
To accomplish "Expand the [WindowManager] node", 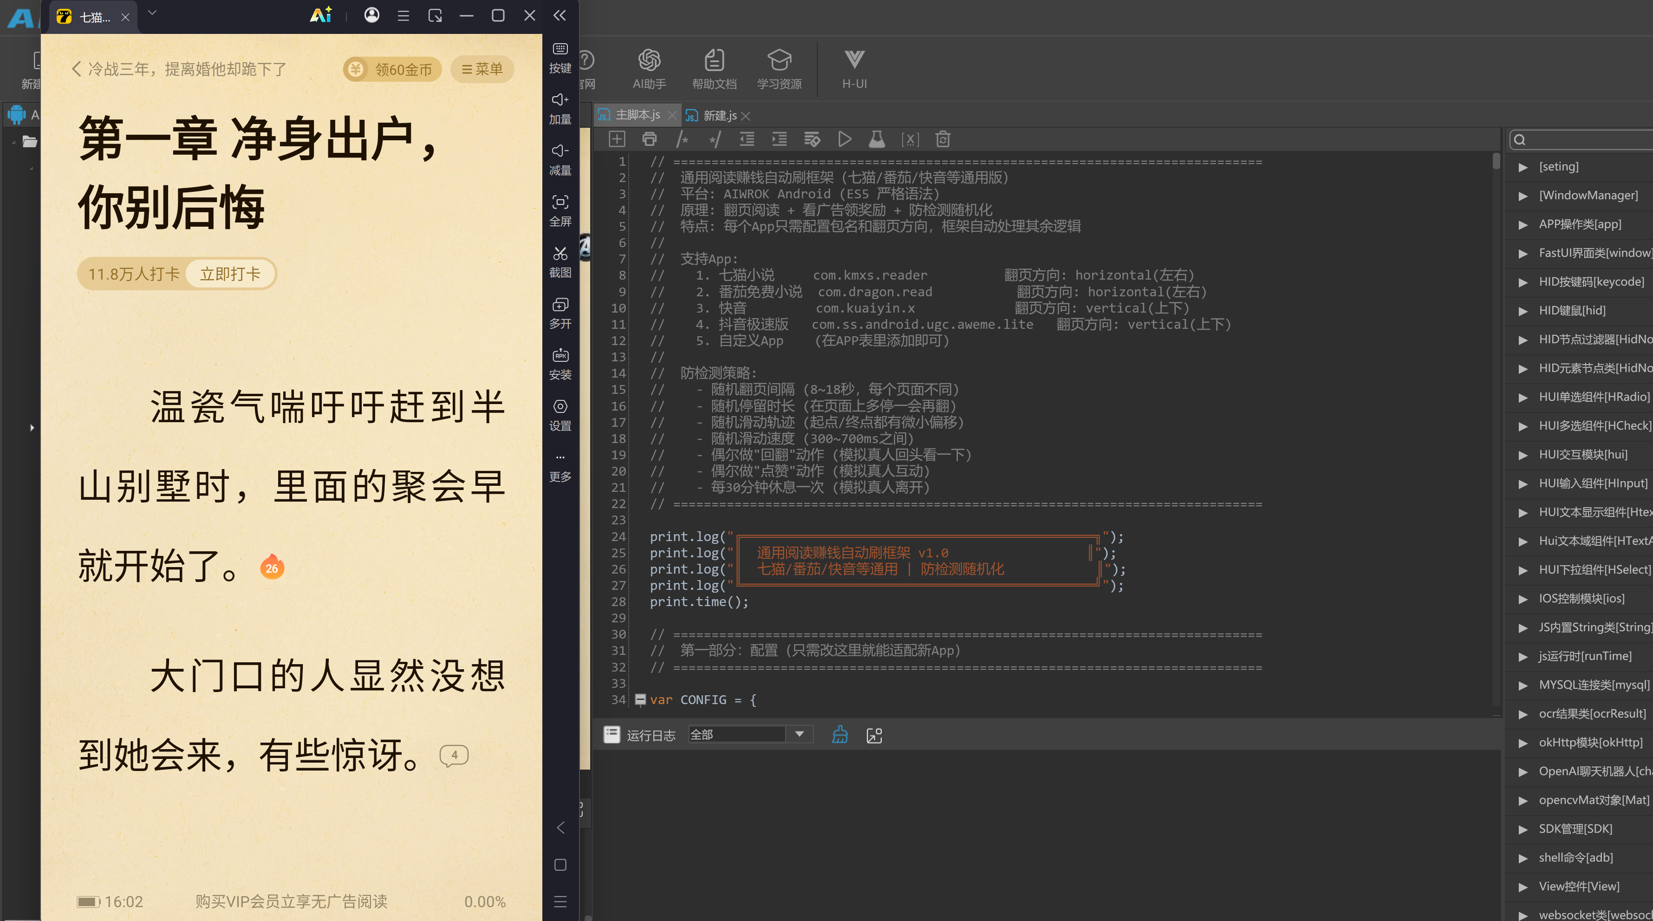I will 1522,196.
